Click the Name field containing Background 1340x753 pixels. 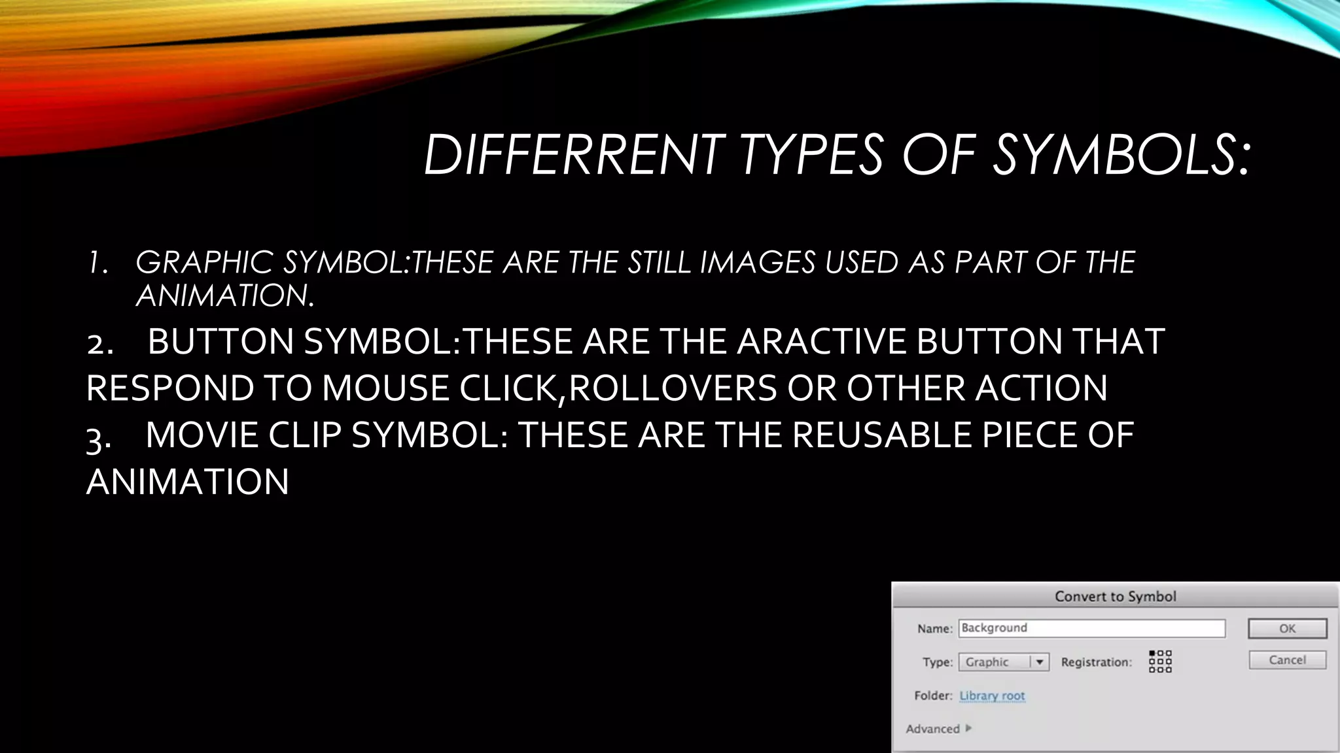pos(1091,628)
